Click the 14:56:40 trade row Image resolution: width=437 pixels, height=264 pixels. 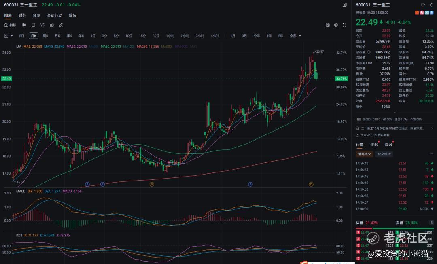395,163
